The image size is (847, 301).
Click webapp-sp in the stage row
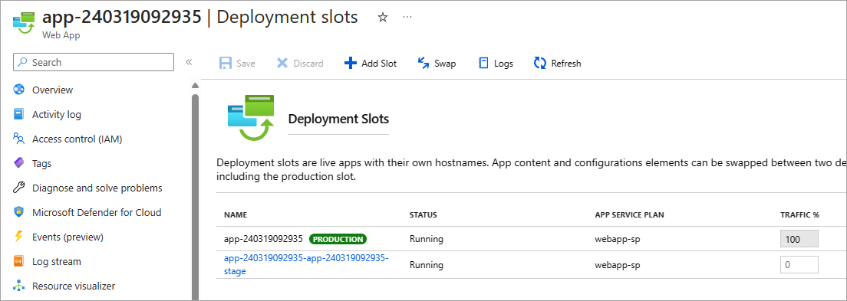point(618,265)
